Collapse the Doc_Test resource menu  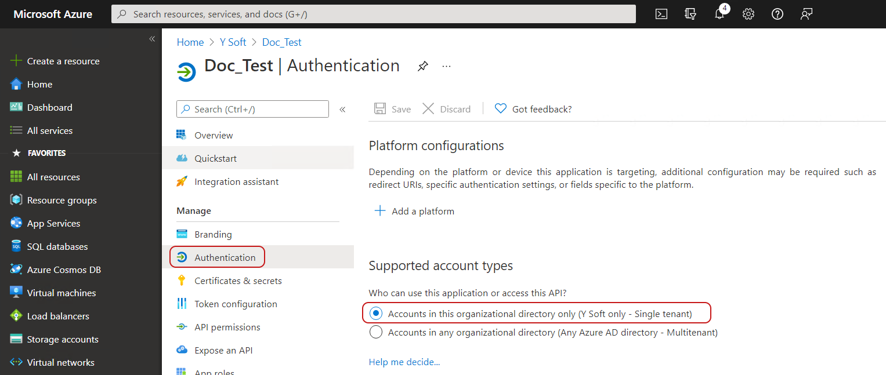click(342, 109)
